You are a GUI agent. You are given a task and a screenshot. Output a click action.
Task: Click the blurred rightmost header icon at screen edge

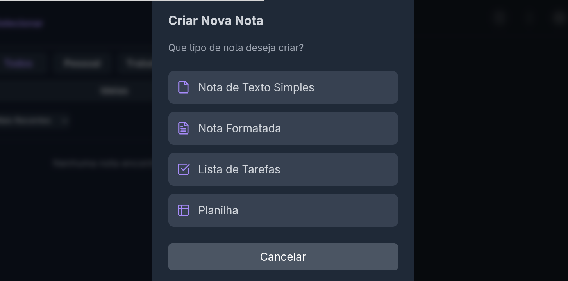pos(559,18)
